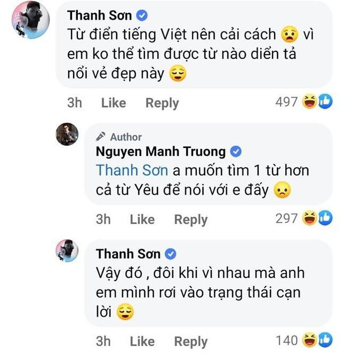
Task: Reply to Thanh Sơn's "Từ điển tiếng Việt" comment
Action: pos(162,103)
